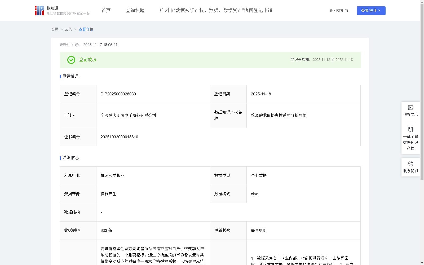Screen dimensions: 424x265
Task: Click the 数知通 platform logo
Action: 39,10
